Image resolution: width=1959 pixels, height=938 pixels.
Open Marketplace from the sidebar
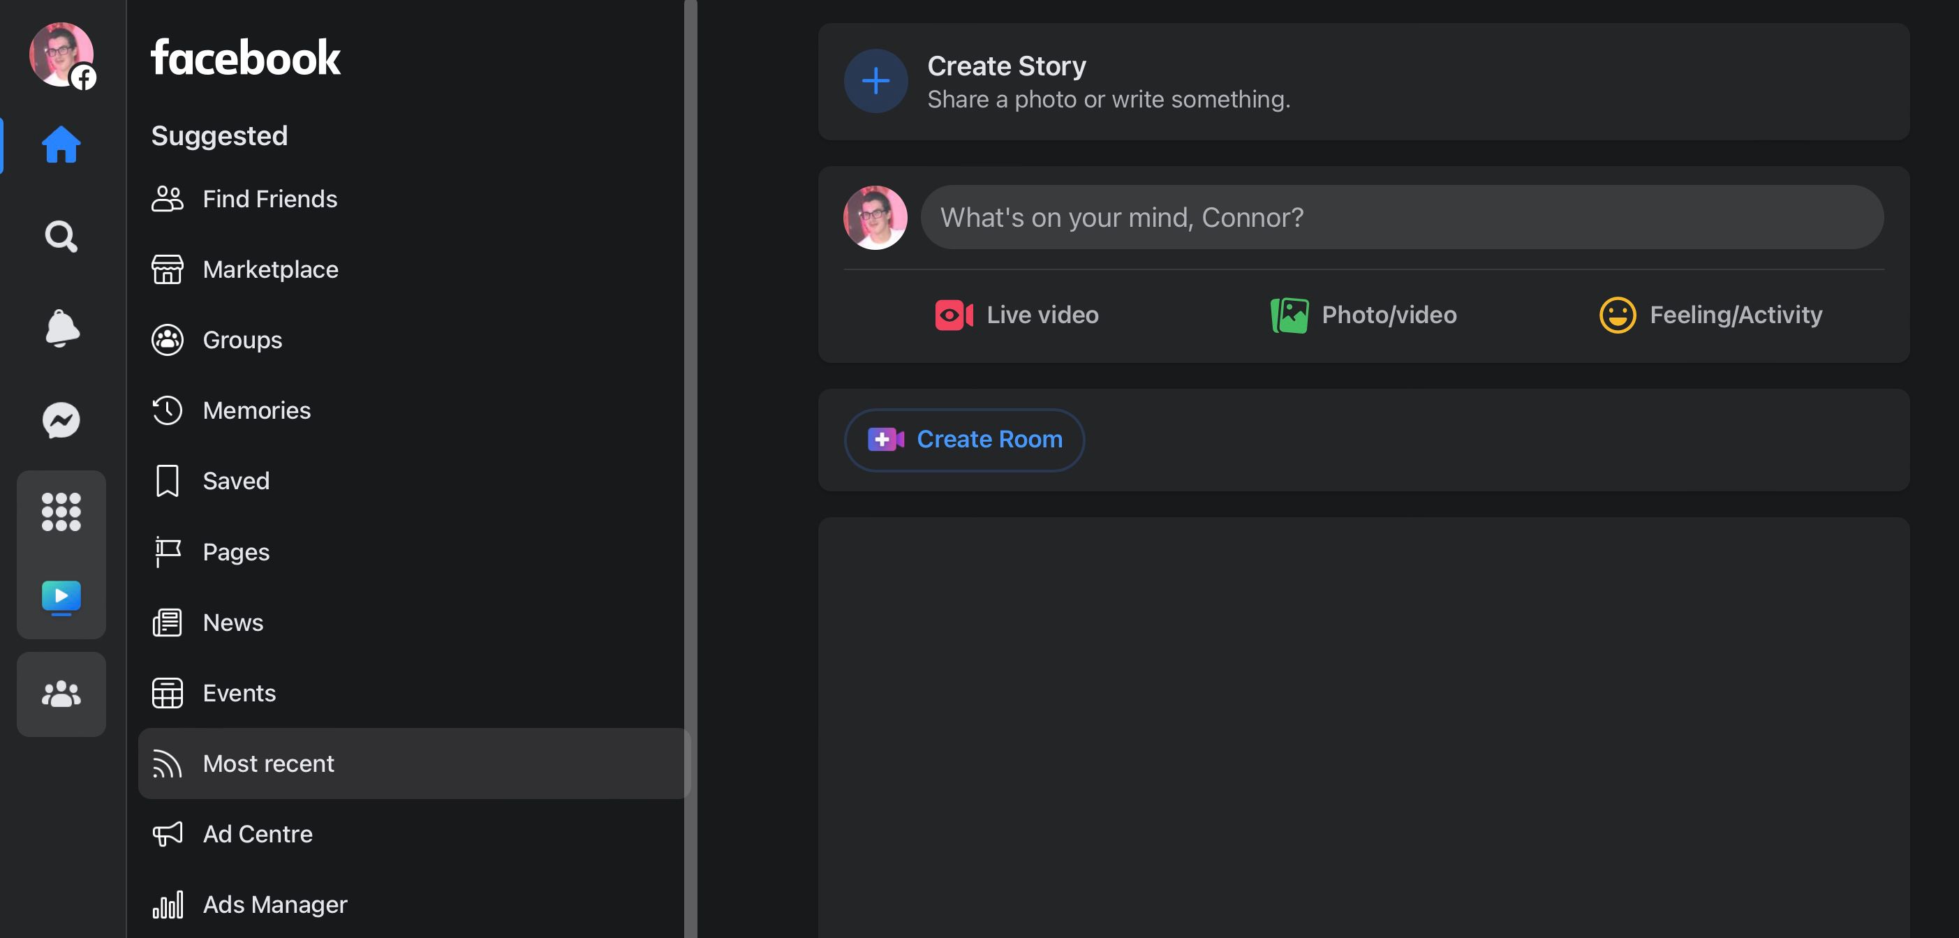point(270,269)
